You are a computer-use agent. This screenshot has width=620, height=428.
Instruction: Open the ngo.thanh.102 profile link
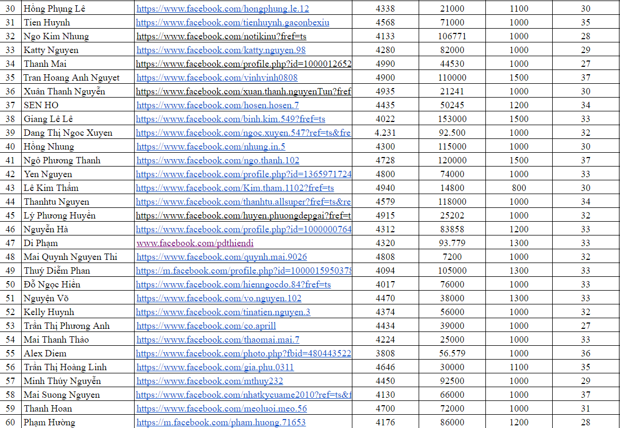coord(218,161)
